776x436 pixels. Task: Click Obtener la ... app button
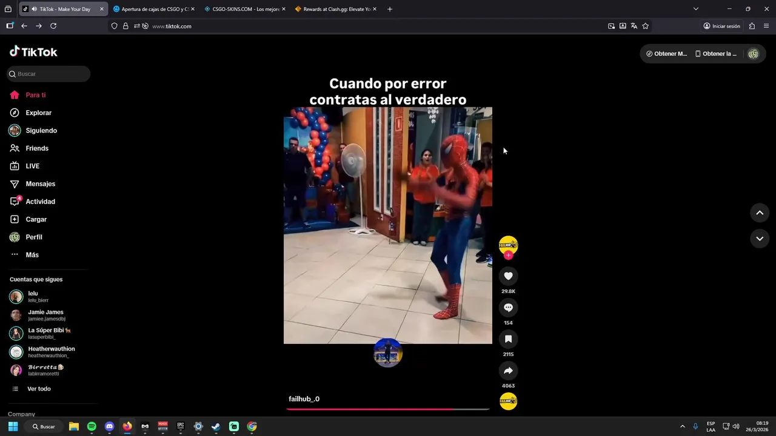tap(715, 54)
